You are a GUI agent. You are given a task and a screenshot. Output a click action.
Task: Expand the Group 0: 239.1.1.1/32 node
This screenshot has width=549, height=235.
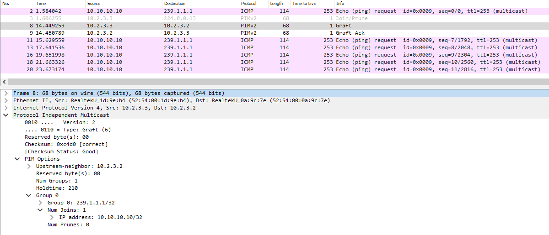click(40, 203)
